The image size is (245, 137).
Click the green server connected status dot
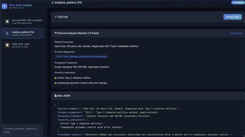[x=5, y=129]
